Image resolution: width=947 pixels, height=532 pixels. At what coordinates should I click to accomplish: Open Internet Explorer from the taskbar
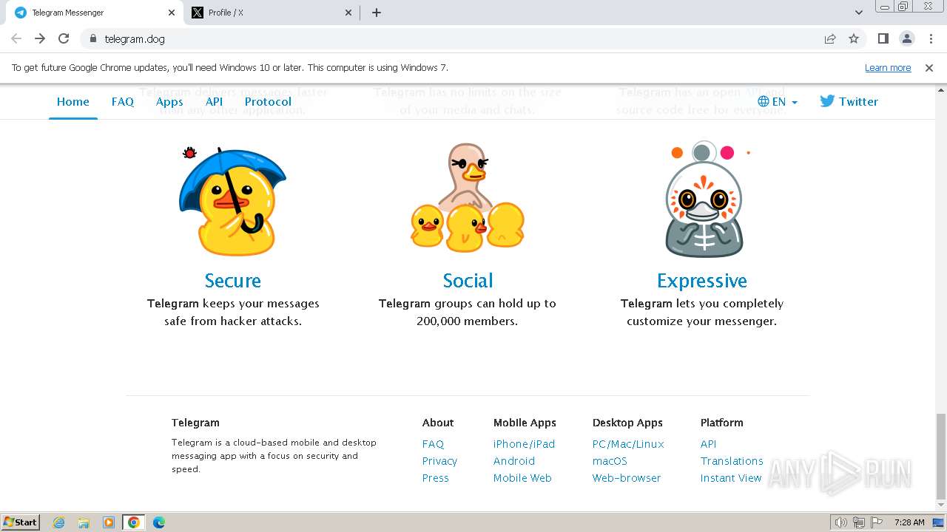[58, 522]
